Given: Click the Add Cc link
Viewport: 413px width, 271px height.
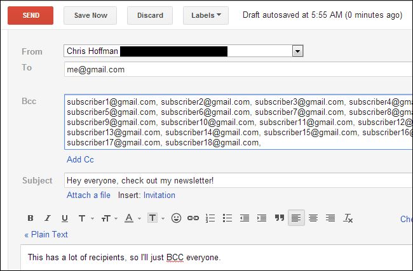Looking at the screenshot, I should [80, 159].
